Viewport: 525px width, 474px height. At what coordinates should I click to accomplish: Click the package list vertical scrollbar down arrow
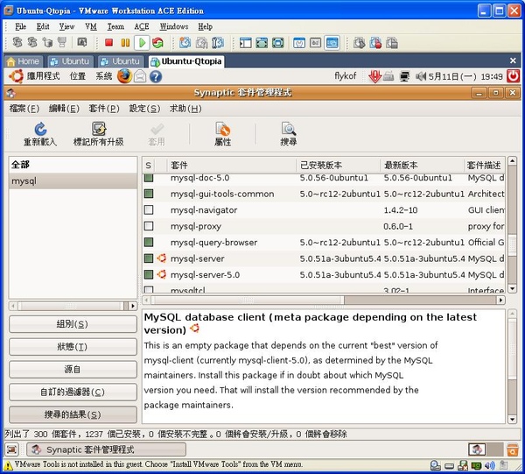512,288
